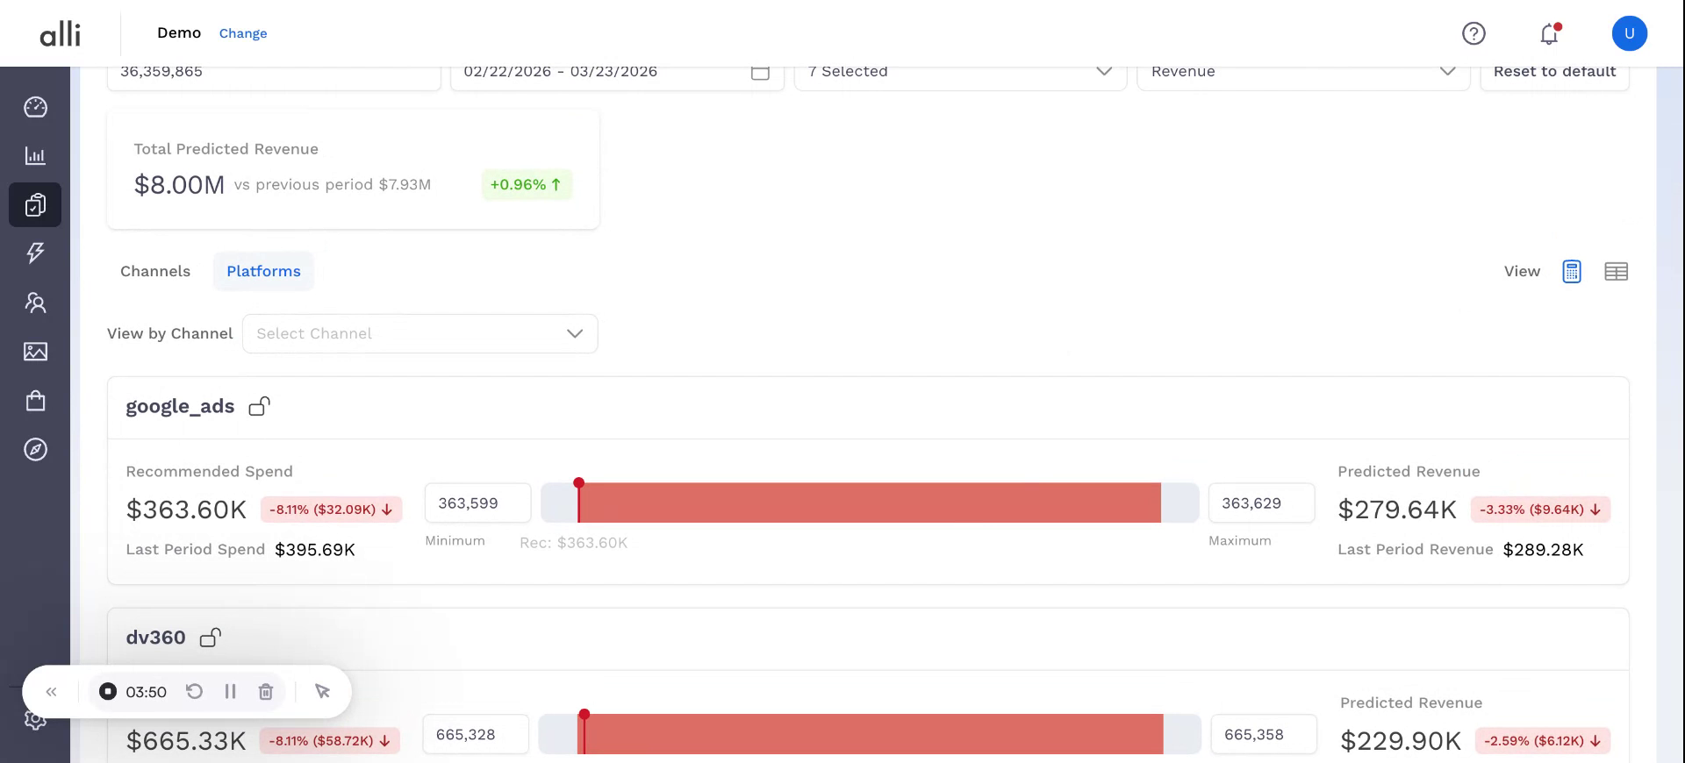Click the notification bell icon
The height and width of the screenshot is (763, 1685).
(1549, 34)
